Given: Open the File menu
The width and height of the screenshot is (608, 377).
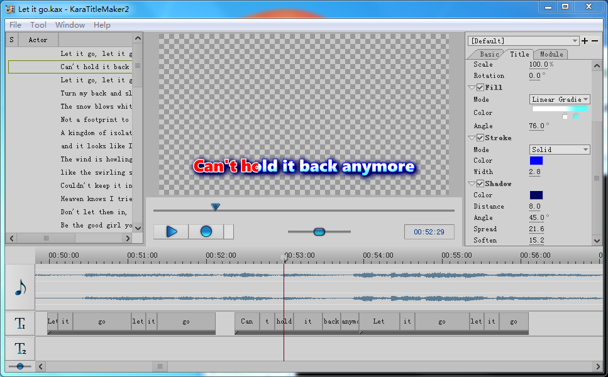Looking at the screenshot, I should tap(15, 25).
